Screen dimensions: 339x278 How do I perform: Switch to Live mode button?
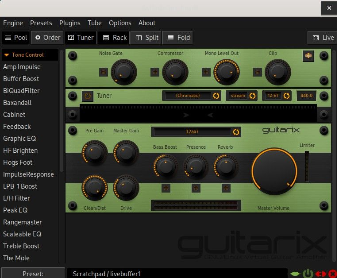click(323, 38)
